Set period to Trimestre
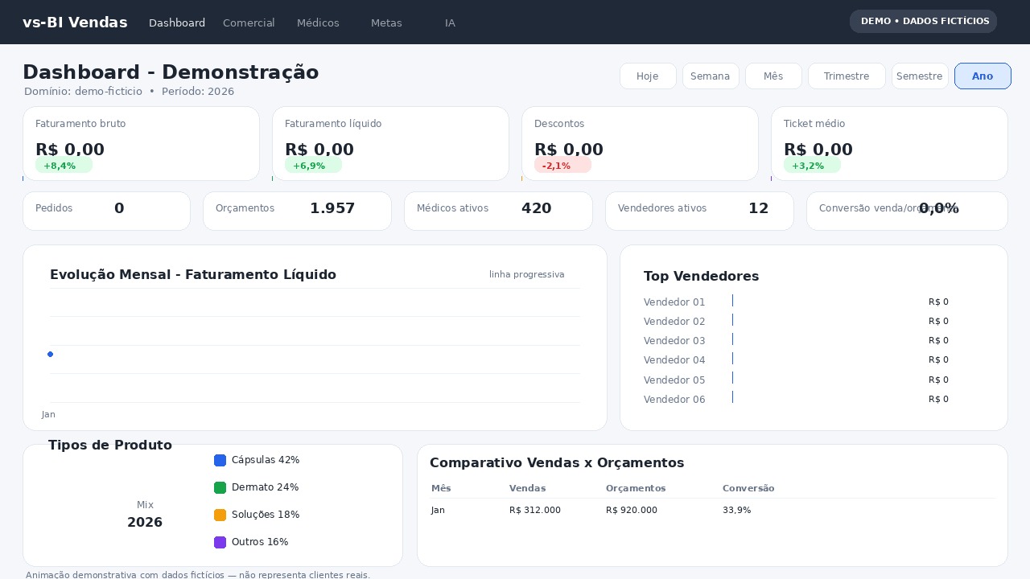Screen dimensions: 1030x579 click(x=847, y=76)
